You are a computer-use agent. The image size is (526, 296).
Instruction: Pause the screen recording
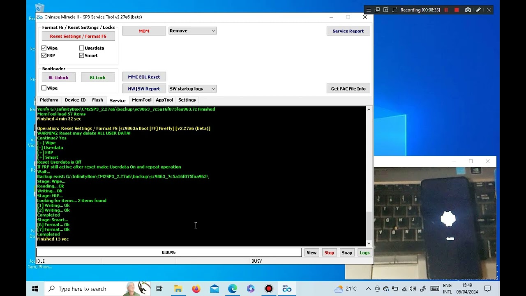click(x=446, y=10)
